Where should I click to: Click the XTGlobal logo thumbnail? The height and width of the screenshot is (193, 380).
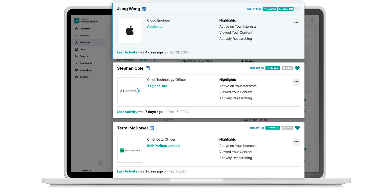[130, 90]
